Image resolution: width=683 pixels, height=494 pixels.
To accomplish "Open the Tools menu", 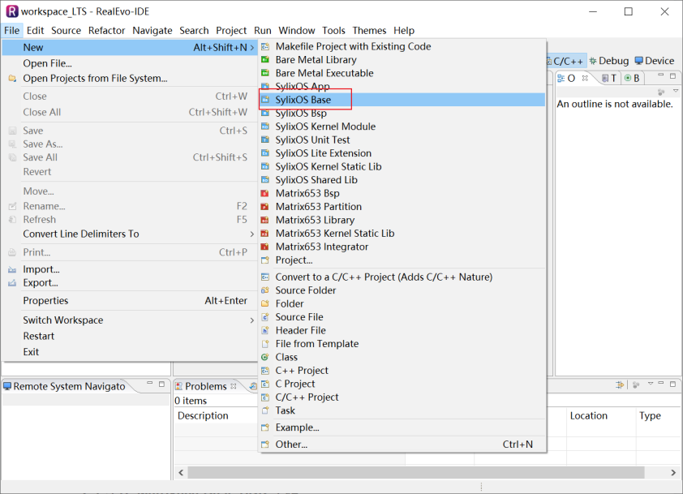I will pos(333,31).
